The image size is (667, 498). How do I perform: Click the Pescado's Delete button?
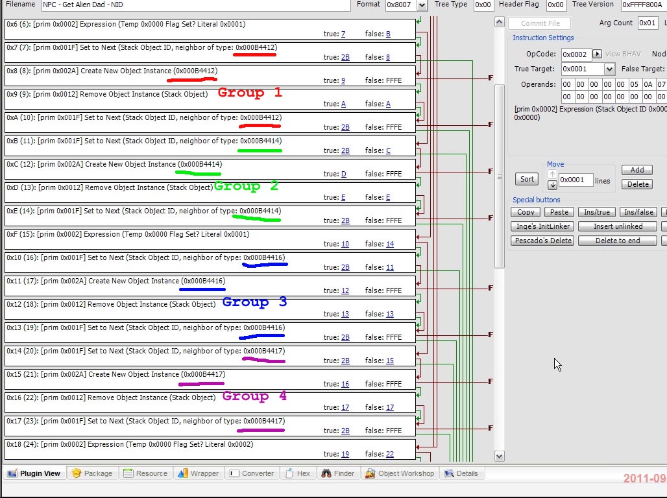click(542, 241)
